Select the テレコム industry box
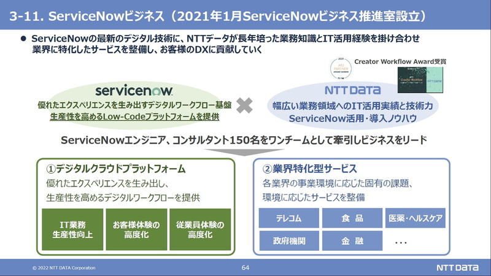Viewport: 491px width, 276px height. click(x=288, y=218)
